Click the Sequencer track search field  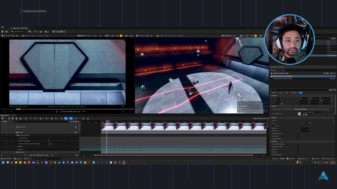pos(41,122)
